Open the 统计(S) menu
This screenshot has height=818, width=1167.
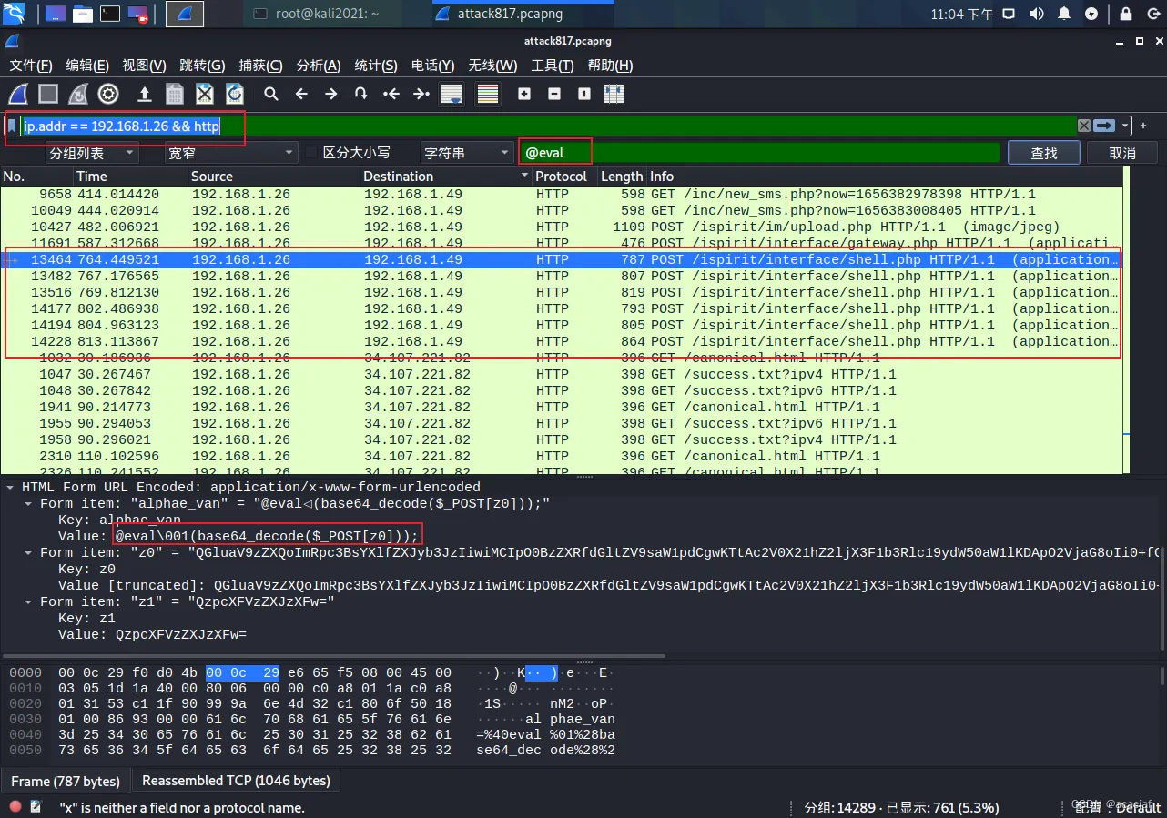[x=376, y=66]
